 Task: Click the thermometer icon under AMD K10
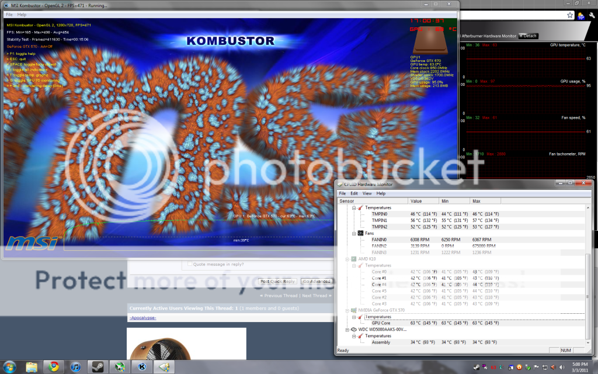click(360, 265)
